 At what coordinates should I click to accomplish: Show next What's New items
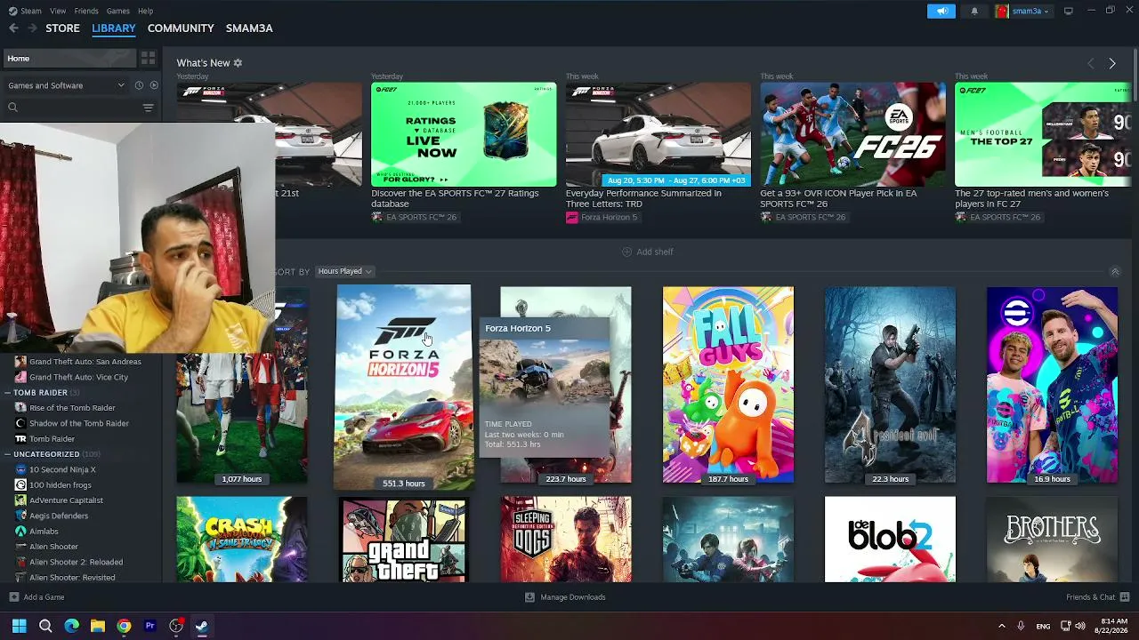pyautogui.click(x=1112, y=63)
